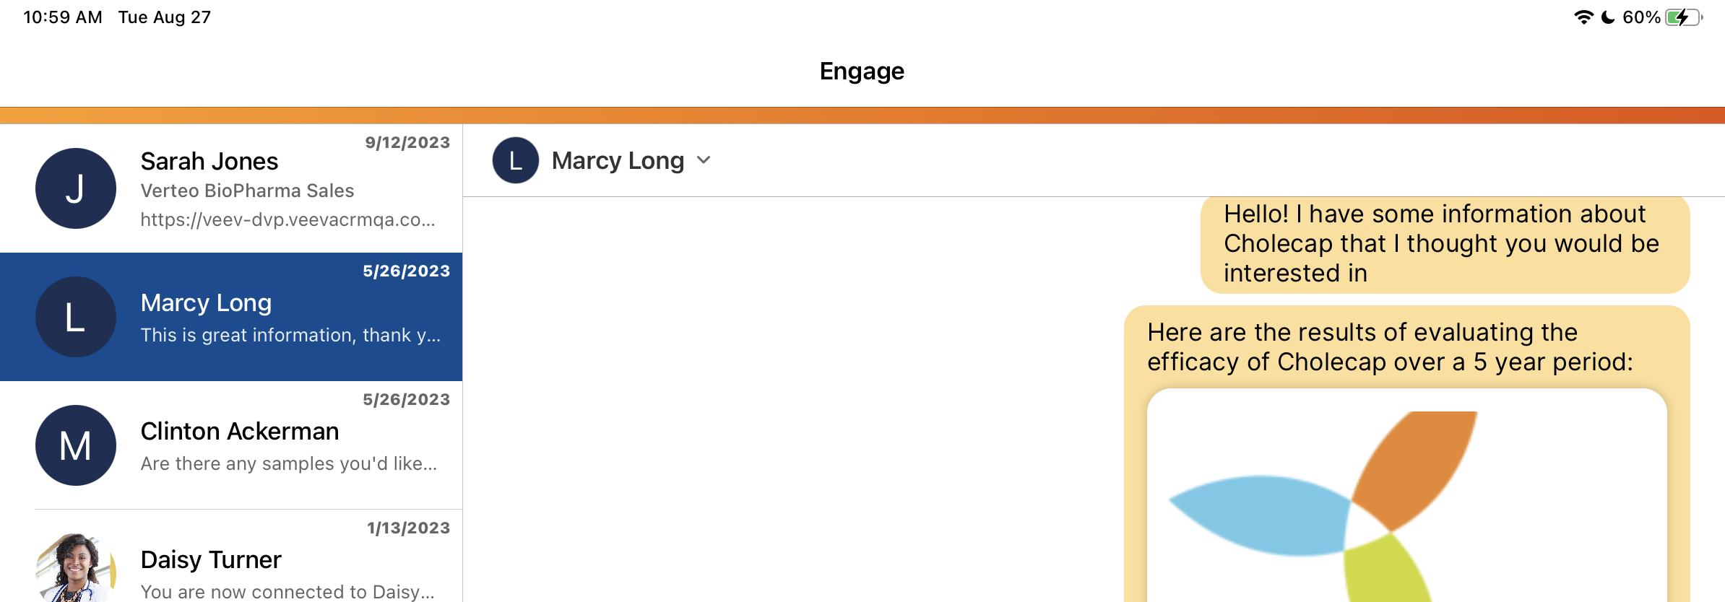The width and height of the screenshot is (1725, 602).
Task: Open the veev-dvp link in Sarah's preview
Action: [287, 219]
